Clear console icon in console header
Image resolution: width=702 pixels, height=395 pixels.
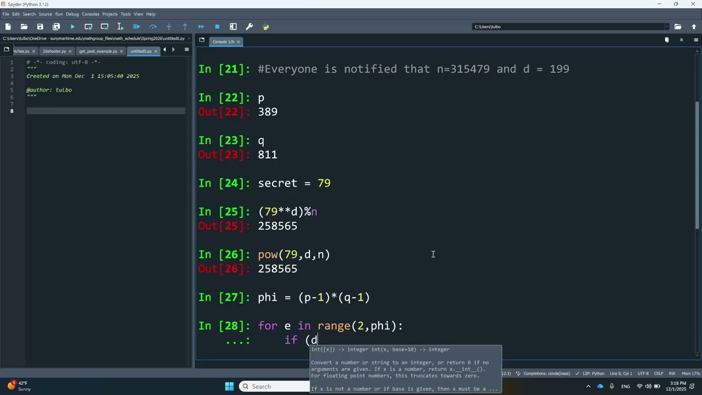667,40
